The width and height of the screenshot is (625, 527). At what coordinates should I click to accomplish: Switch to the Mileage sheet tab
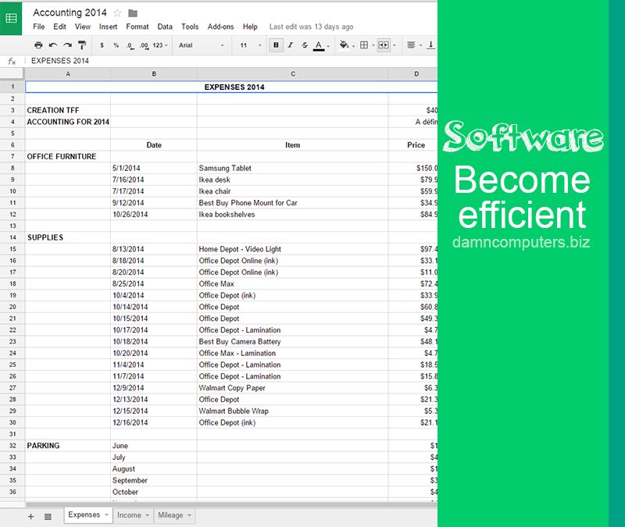(x=170, y=515)
